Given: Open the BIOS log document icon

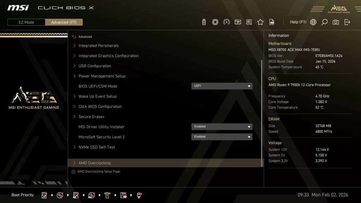Looking at the screenshot, I should coord(271,22).
